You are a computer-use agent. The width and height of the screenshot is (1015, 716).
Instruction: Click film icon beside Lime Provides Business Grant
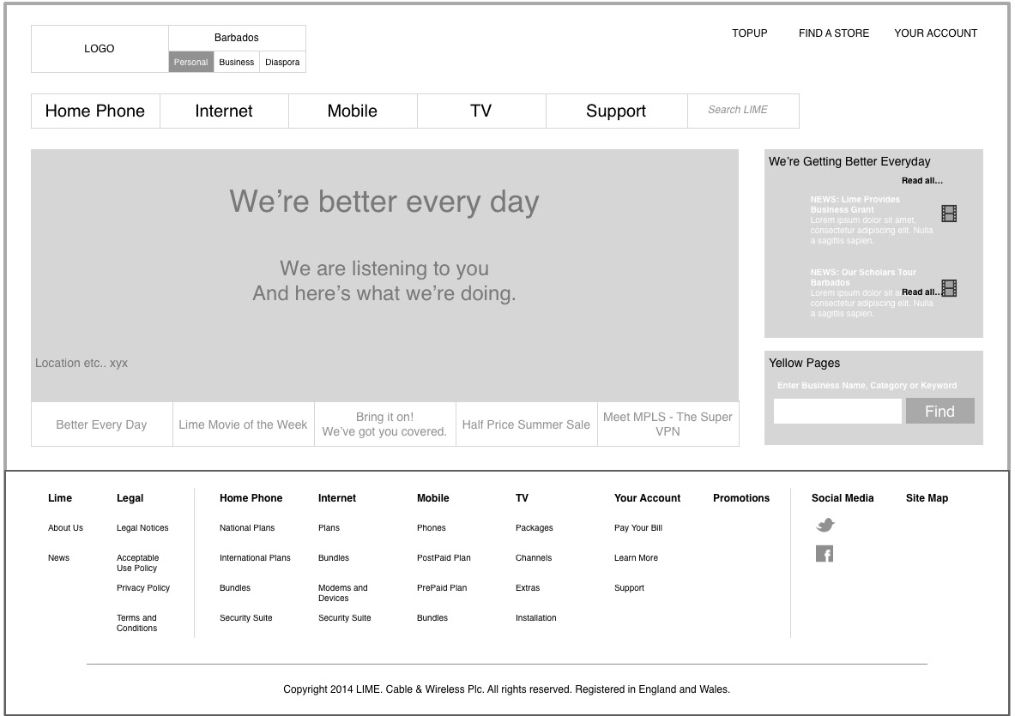(x=949, y=214)
